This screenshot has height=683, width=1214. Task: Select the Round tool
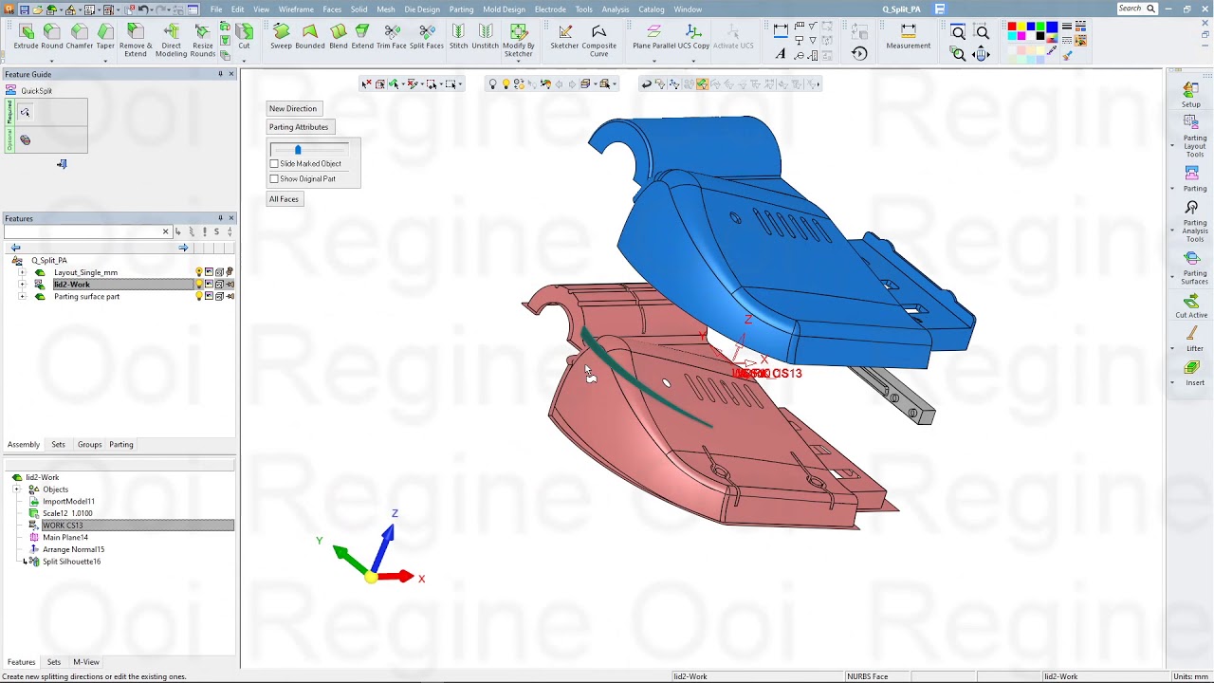(x=52, y=37)
